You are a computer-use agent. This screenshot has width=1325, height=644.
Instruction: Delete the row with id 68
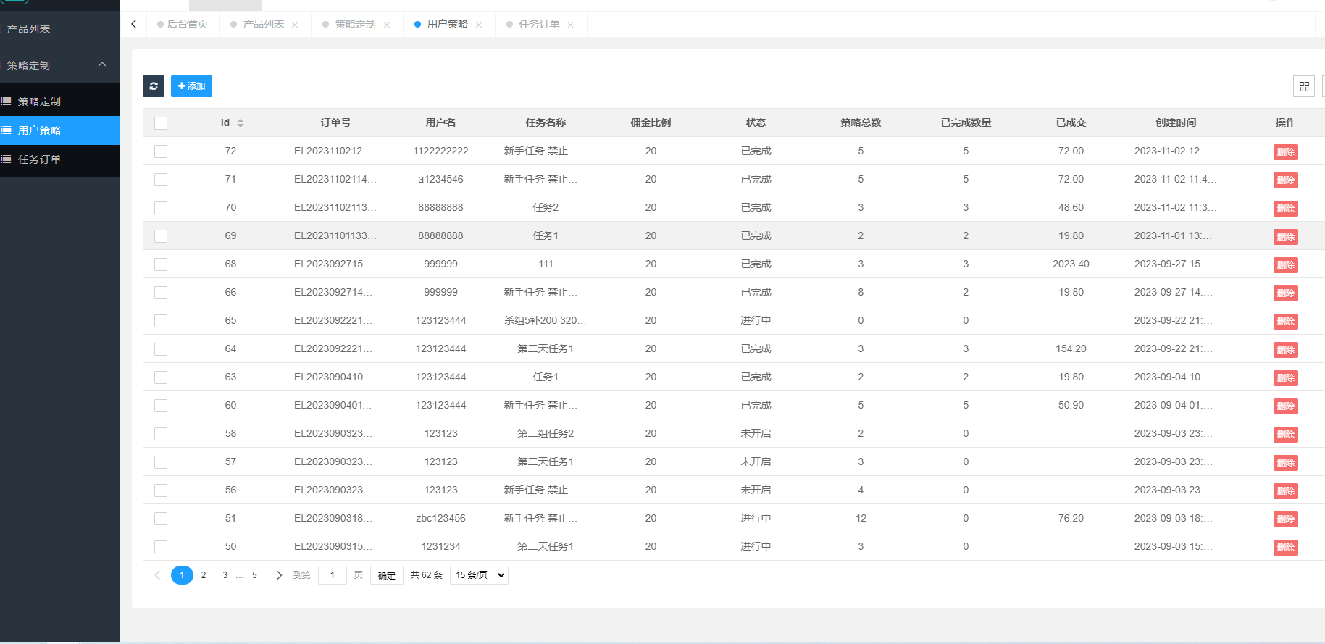pos(1286,265)
